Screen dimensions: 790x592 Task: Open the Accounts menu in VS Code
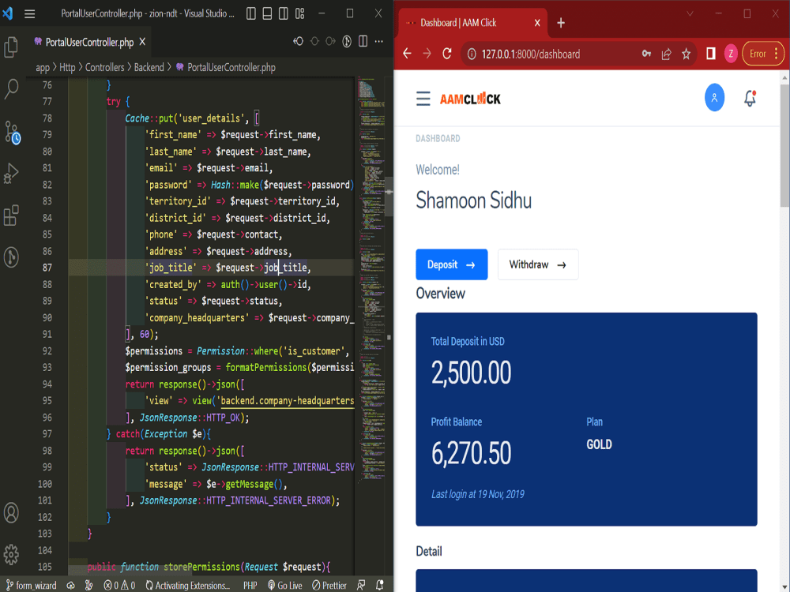click(x=11, y=512)
